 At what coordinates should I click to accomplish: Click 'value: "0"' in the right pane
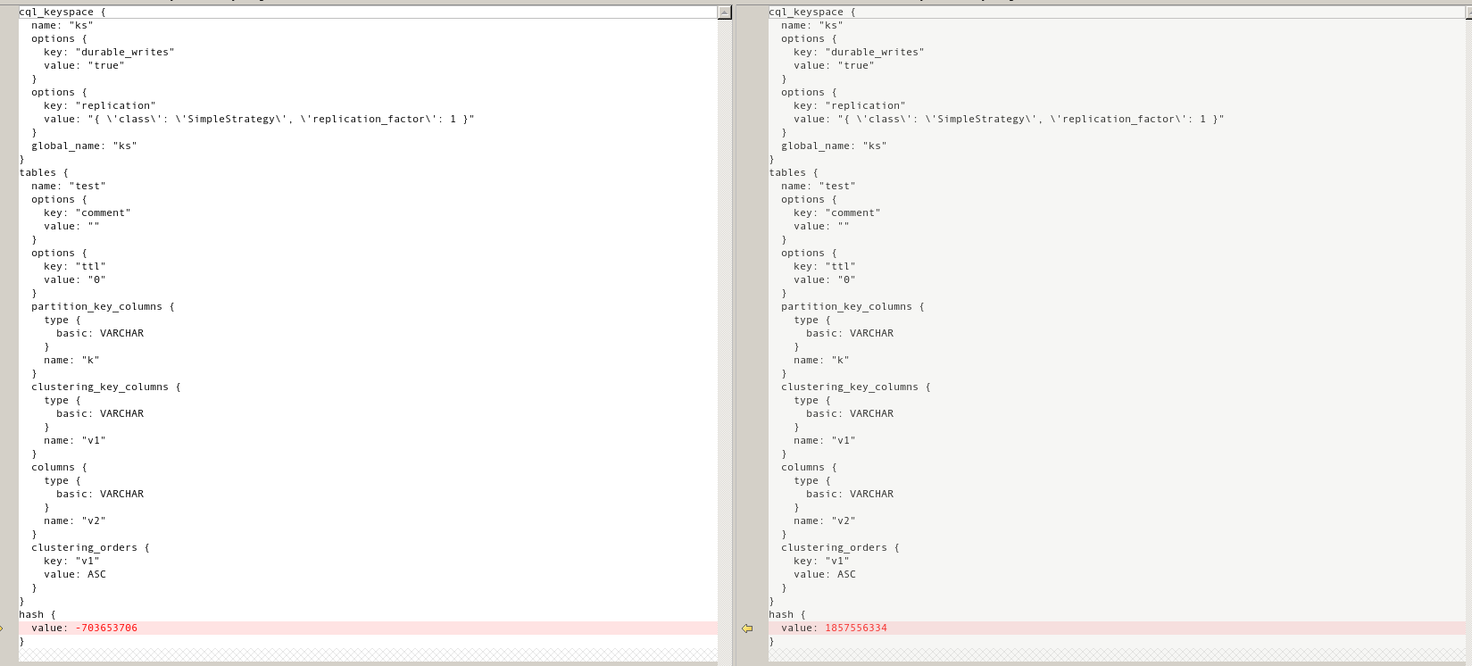(824, 280)
